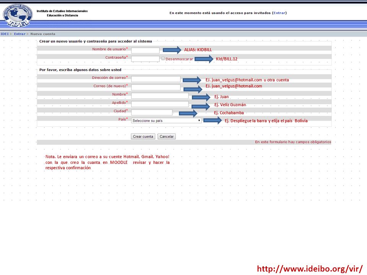Focus the Dirección de correo field
Viewport: 367px width, 275px height.
[156, 79]
